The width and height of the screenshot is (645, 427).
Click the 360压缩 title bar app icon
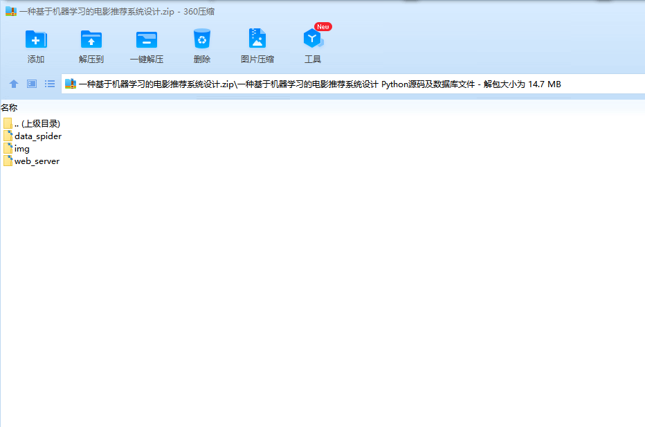(x=10, y=12)
